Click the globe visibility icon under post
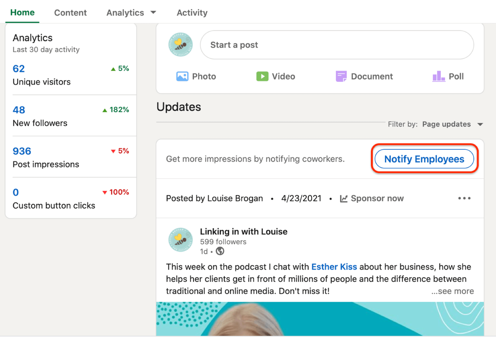496x337 pixels. tap(220, 251)
